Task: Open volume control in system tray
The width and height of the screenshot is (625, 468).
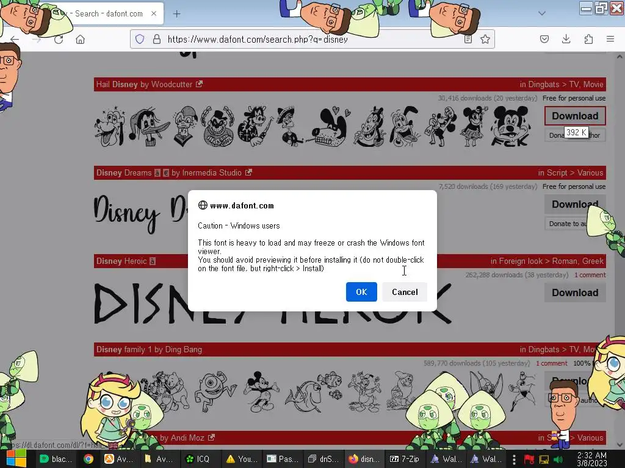Action: 558,459
